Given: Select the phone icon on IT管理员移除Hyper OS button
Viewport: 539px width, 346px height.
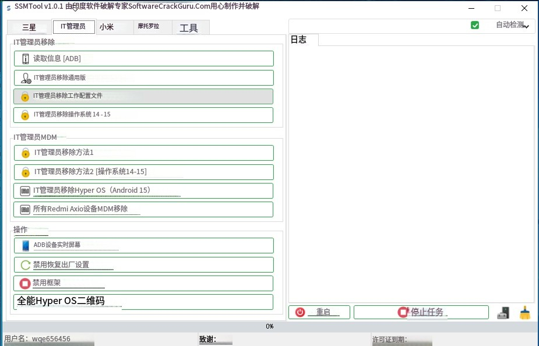Looking at the screenshot, I should click(24, 190).
